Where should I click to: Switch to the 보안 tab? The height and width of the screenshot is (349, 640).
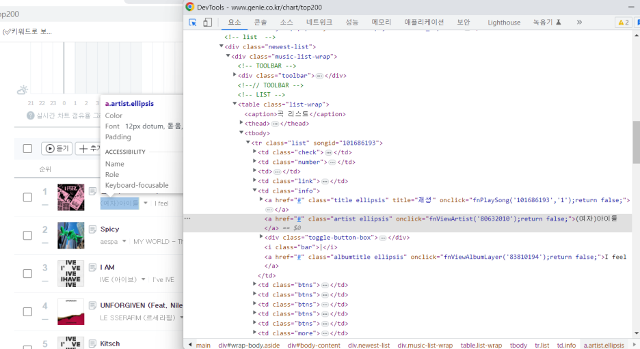click(x=464, y=23)
